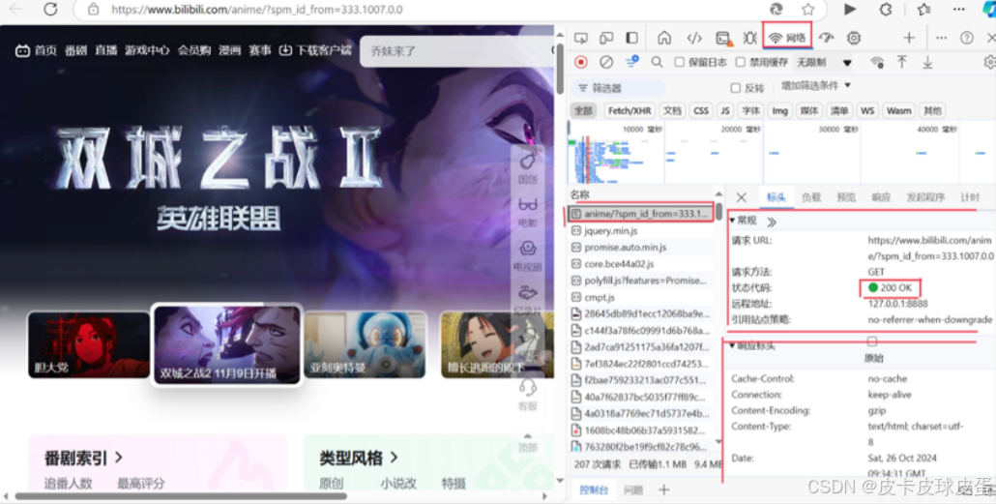This screenshot has width=996, height=504.
Task: Tick the 反转 filter checkbox
Action: point(736,88)
